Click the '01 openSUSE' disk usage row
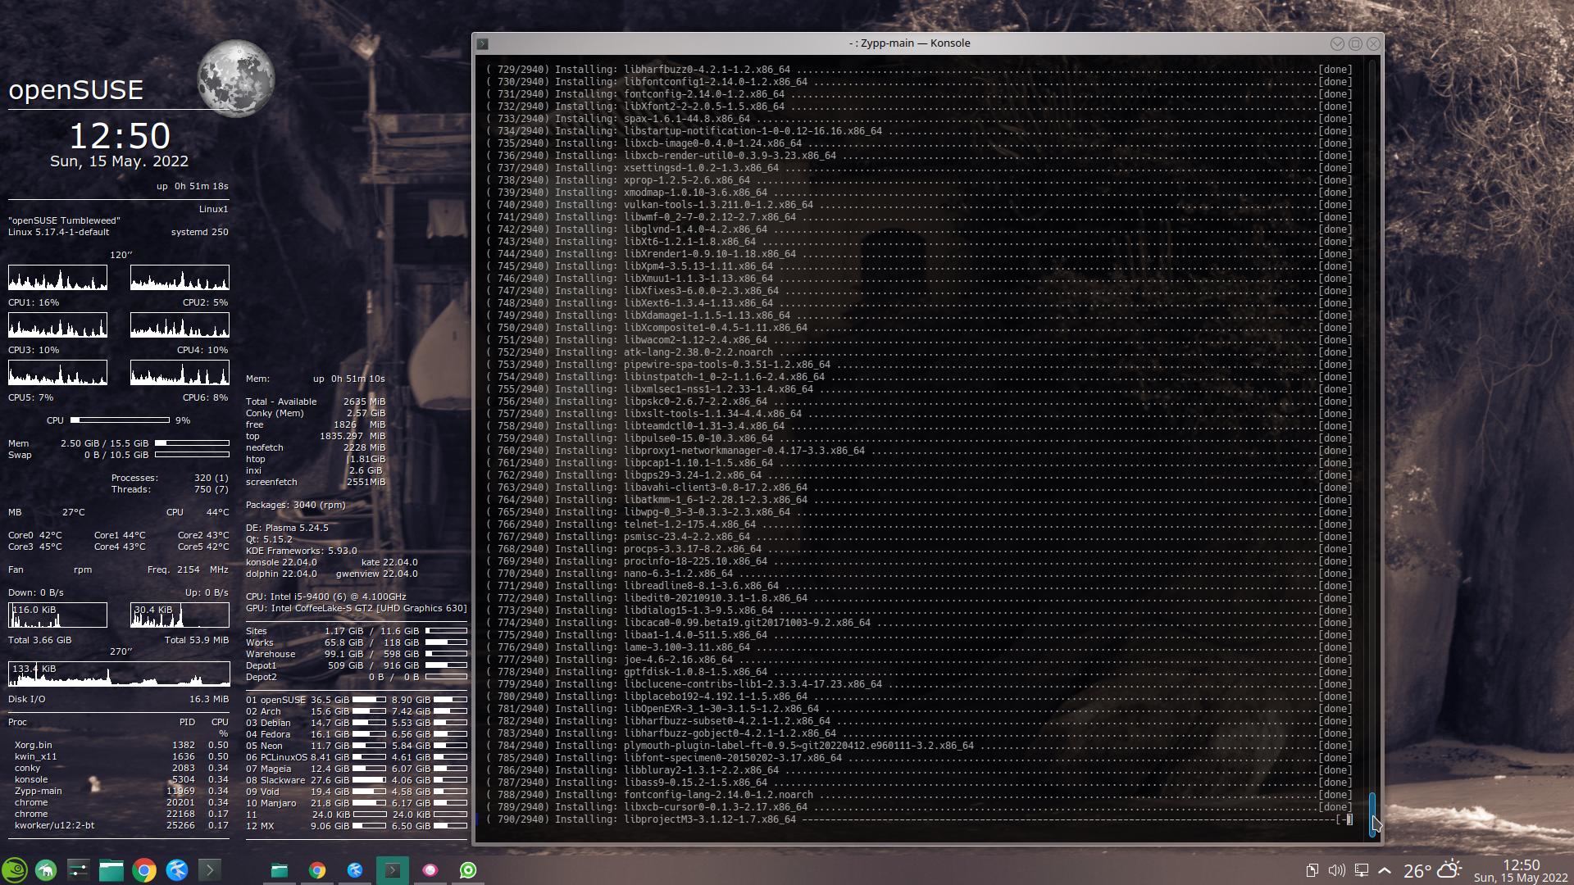The image size is (1574, 885). click(x=357, y=700)
